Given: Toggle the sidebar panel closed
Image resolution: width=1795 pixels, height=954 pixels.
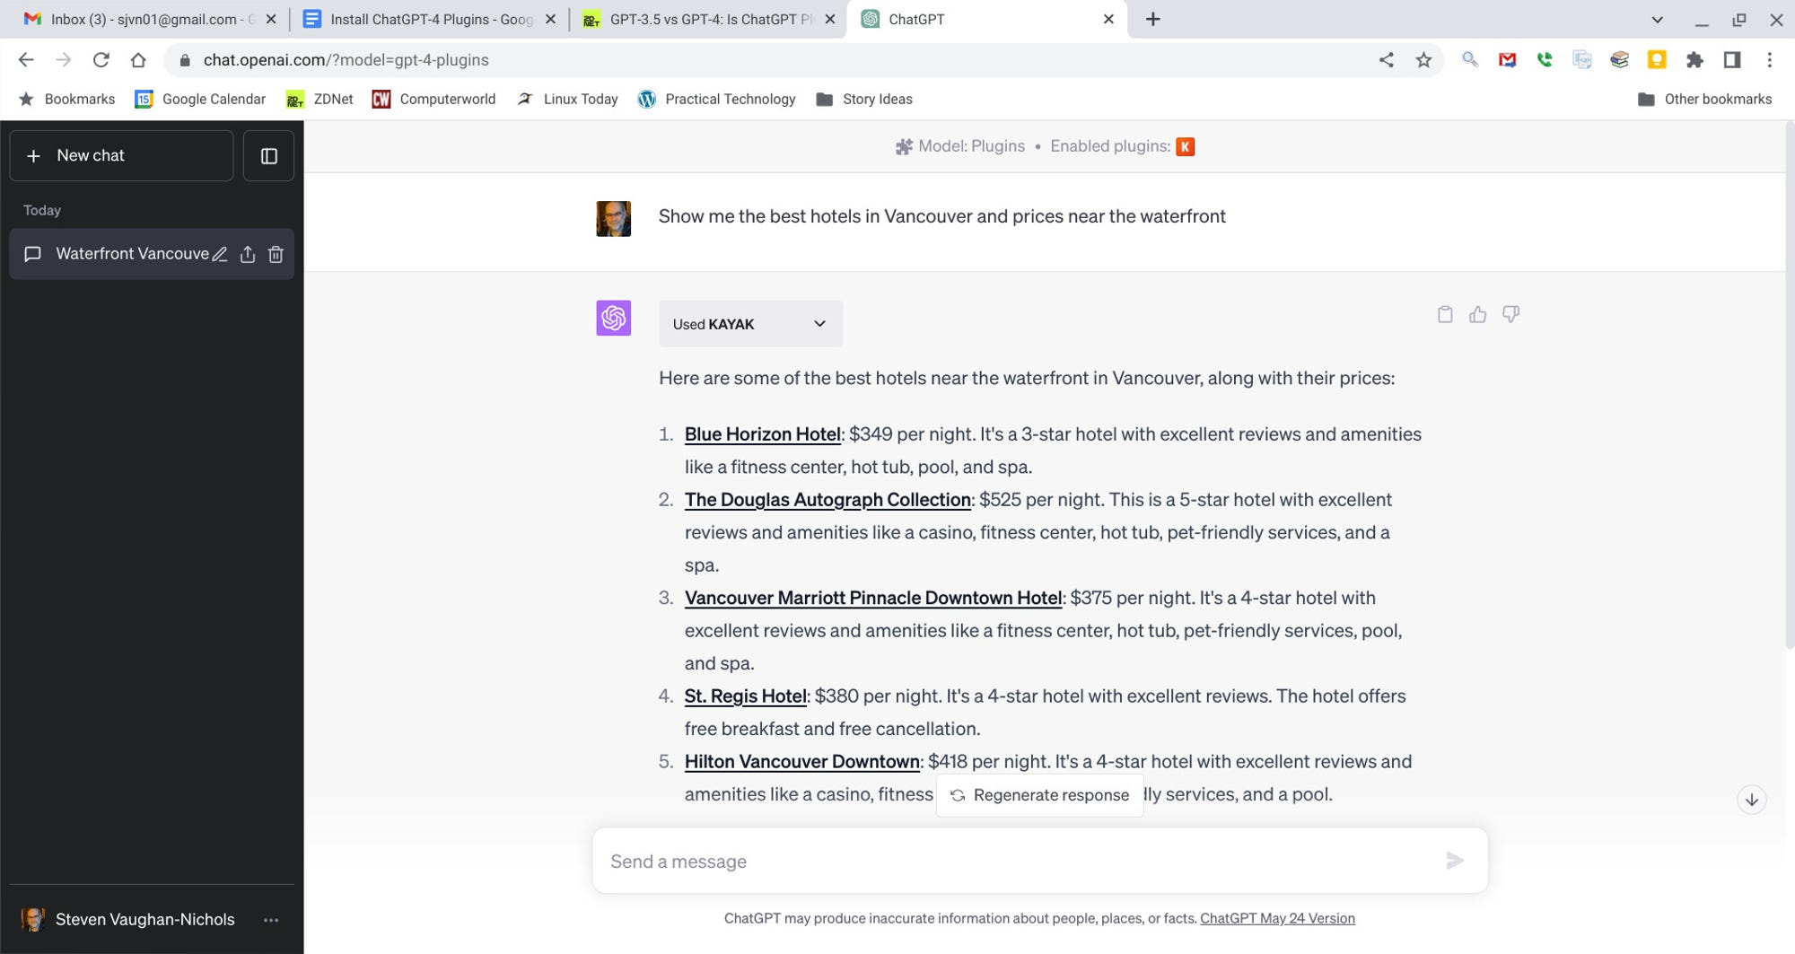Looking at the screenshot, I should 268,156.
